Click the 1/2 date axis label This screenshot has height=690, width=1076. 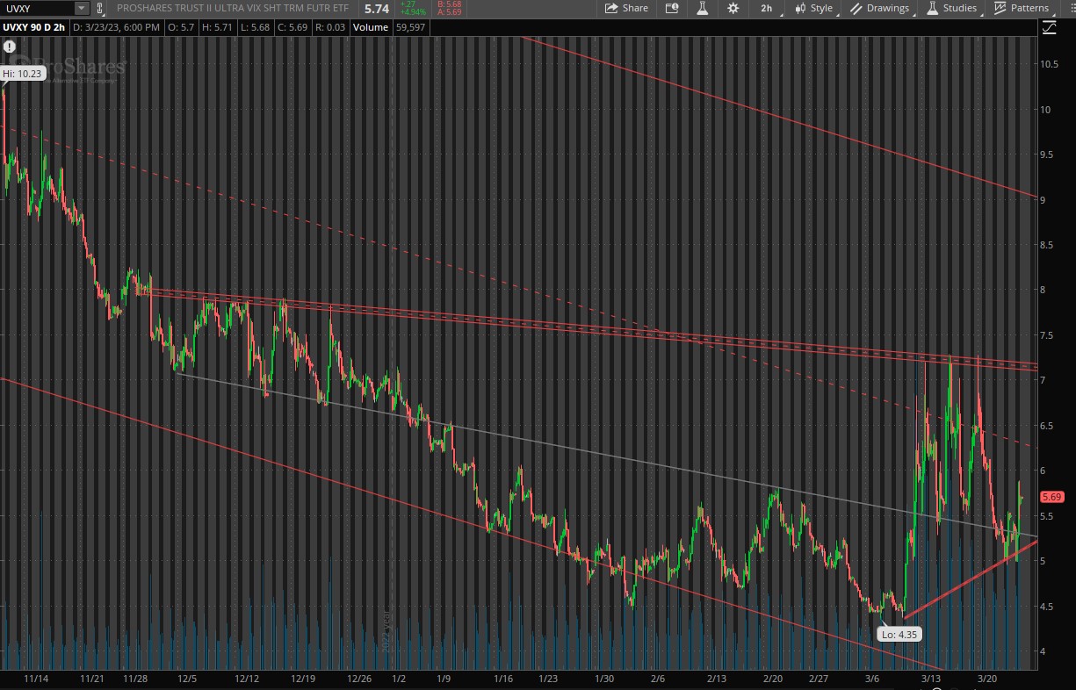pos(399,679)
